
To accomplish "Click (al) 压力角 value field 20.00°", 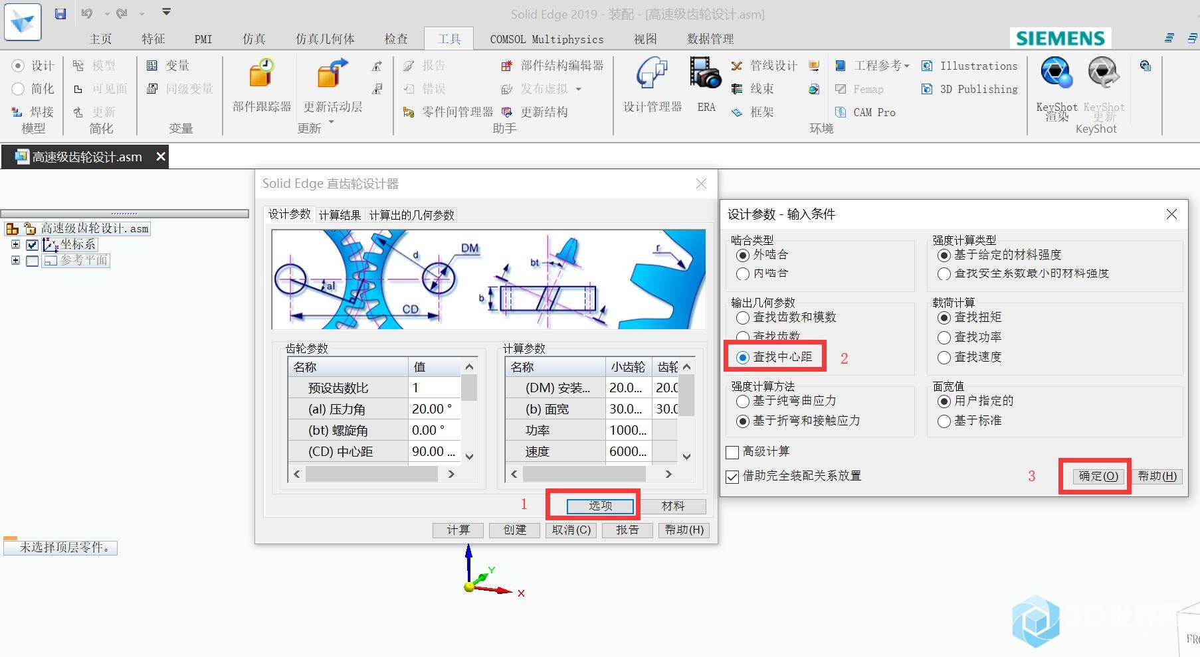I will 434,409.
